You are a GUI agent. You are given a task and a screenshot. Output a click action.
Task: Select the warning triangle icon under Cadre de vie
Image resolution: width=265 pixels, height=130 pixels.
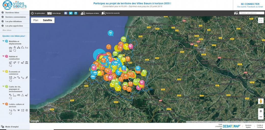(23, 95)
